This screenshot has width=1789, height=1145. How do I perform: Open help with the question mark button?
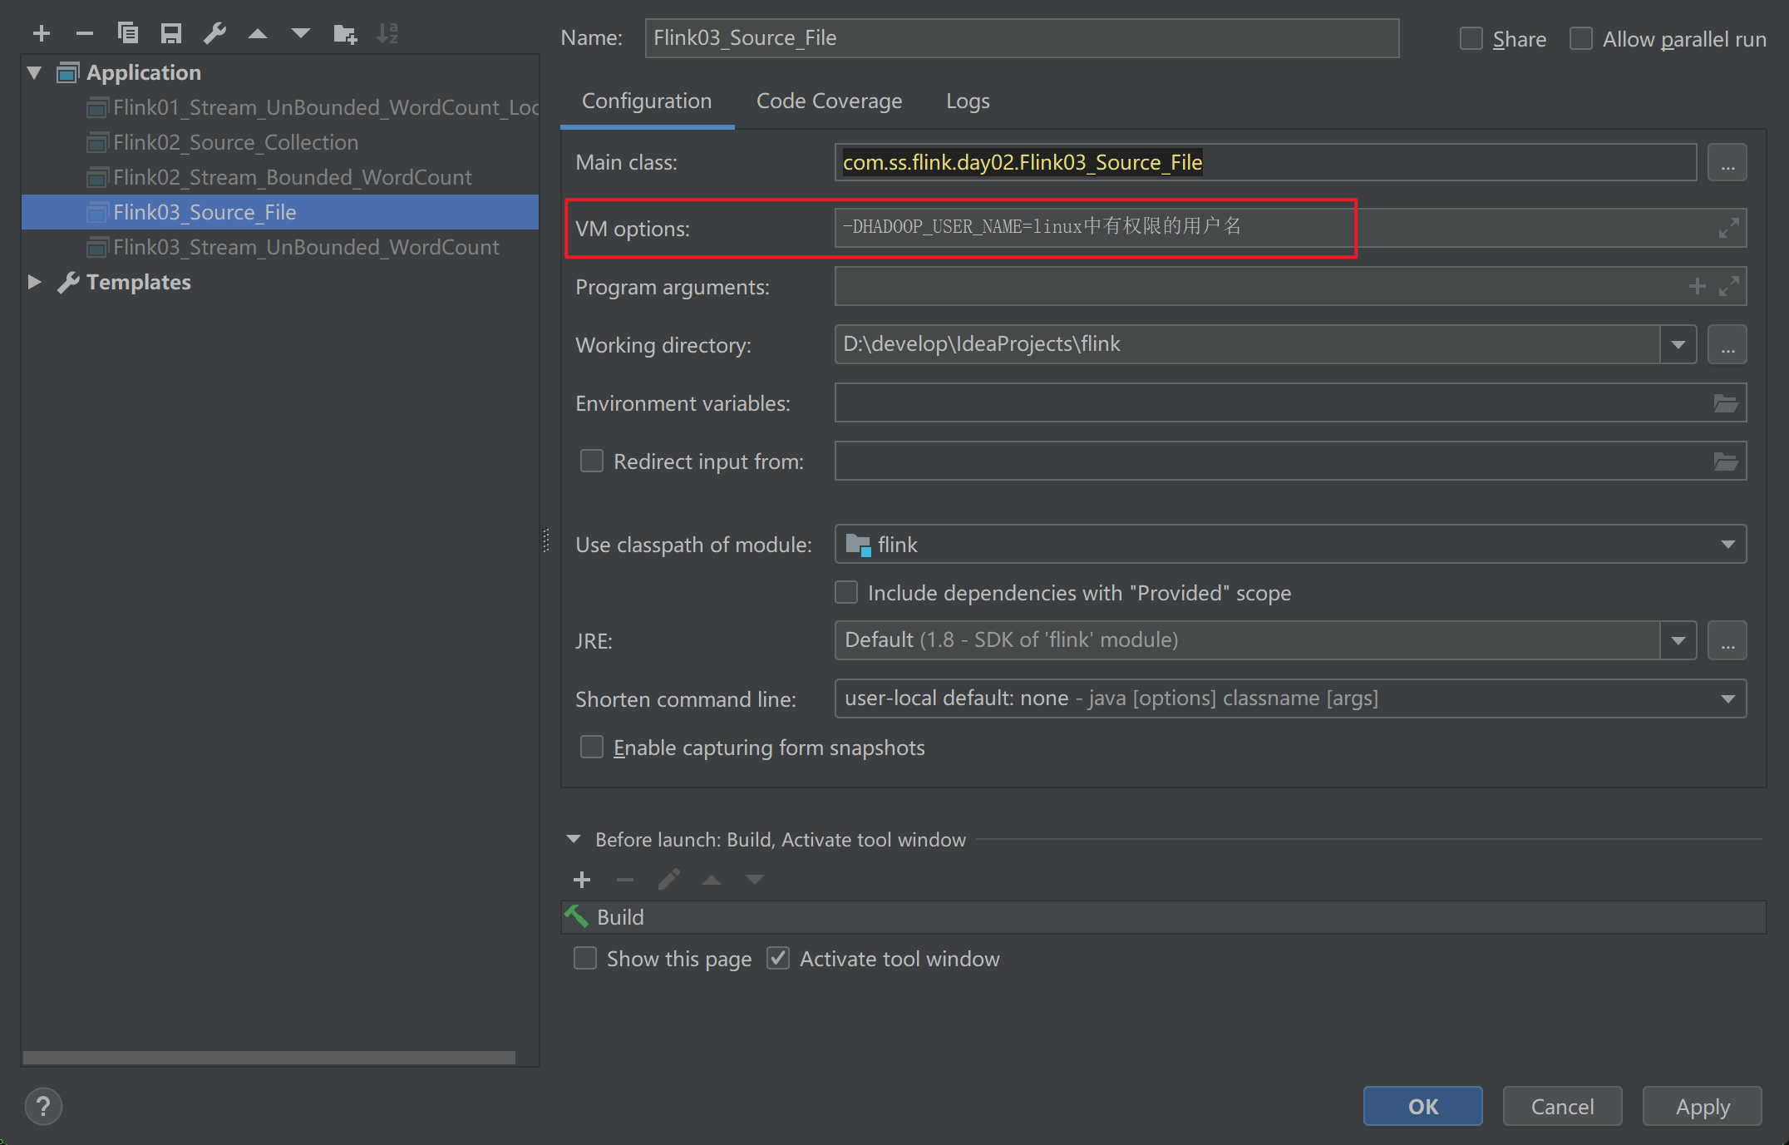tap(43, 1106)
